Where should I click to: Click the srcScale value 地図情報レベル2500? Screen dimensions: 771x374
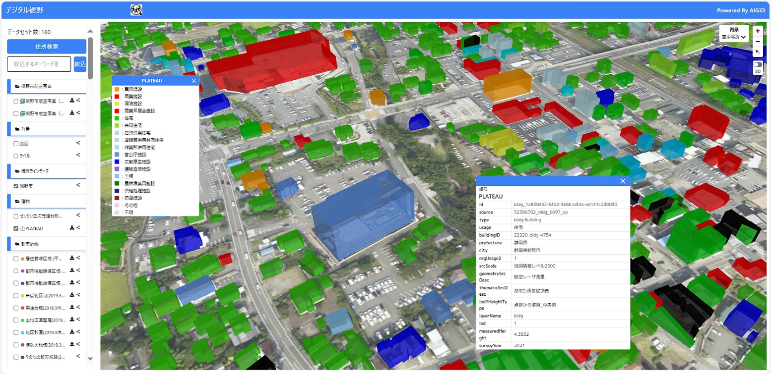coord(534,266)
